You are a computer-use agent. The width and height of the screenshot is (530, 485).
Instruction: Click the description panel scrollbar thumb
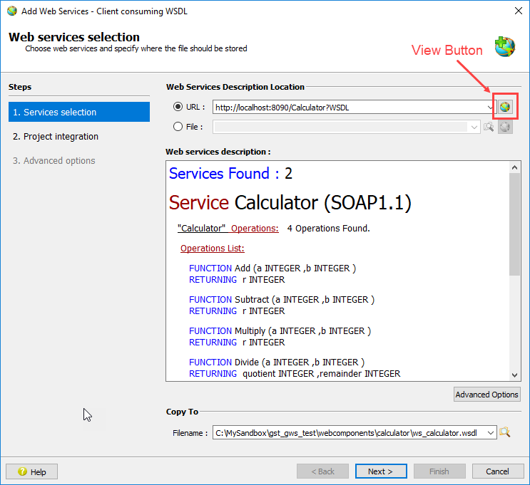pyautogui.click(x=515, y=224)
